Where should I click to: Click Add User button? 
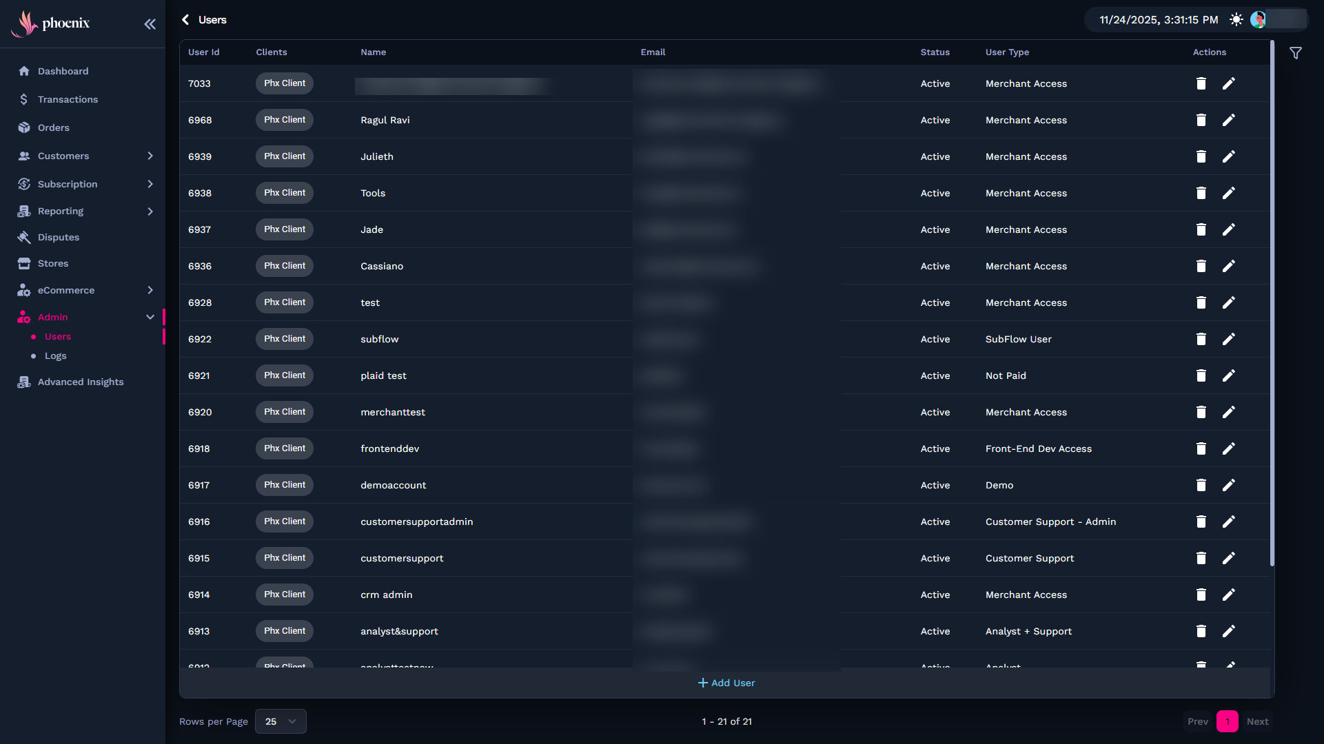pos(726,683)
